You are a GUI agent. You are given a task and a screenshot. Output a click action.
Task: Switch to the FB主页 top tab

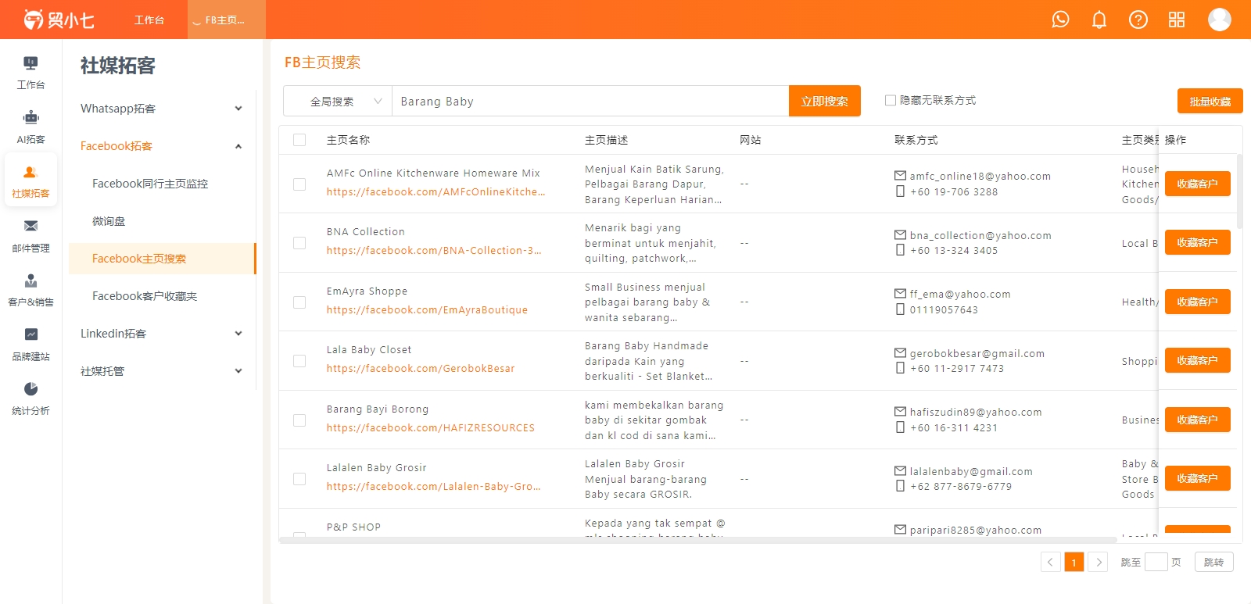coord(225,20)
